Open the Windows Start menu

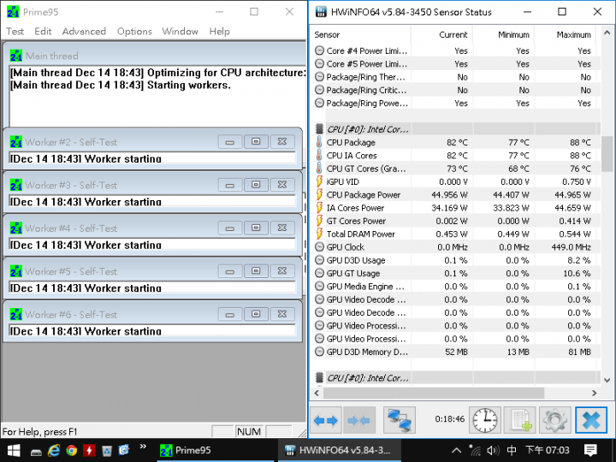click(x=14, y=450)
